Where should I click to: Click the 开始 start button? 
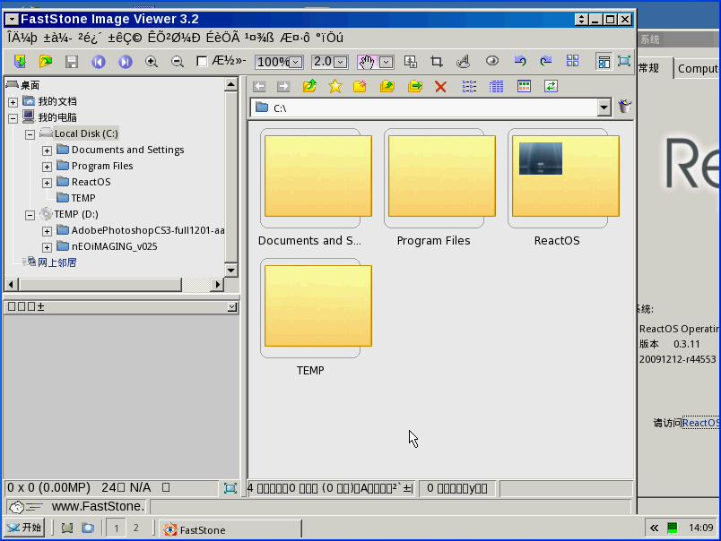24,528
